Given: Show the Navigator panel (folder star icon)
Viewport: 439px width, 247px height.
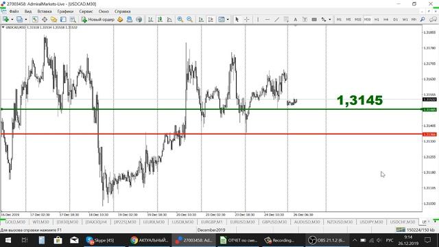Looking at the screenshot, I should click(x=54, y=19).
